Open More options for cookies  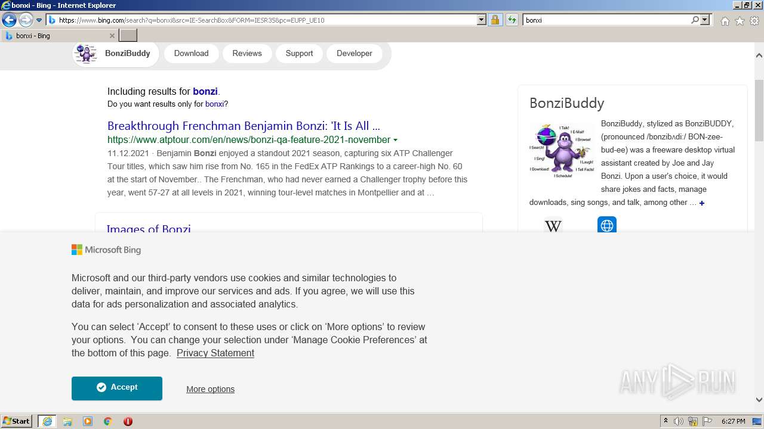click(210, 389)
